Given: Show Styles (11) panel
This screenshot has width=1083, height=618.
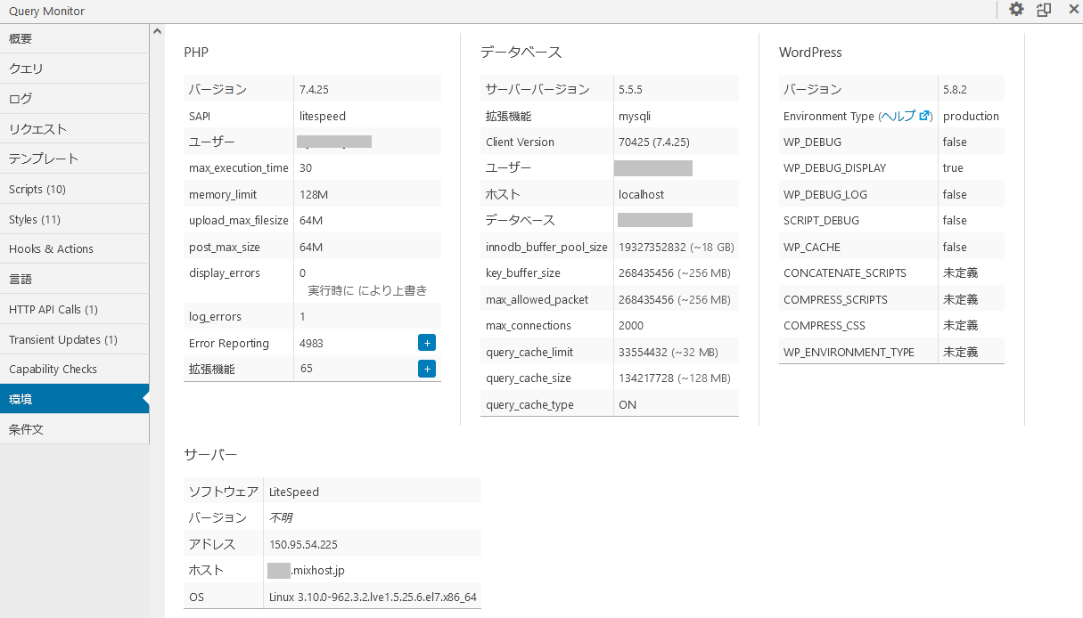Looking at the screenshot, I should point(74,219).
